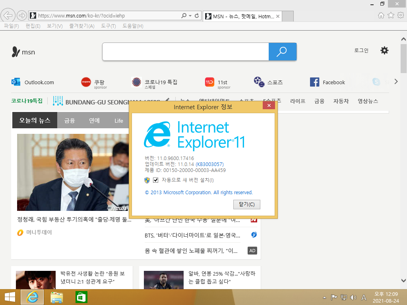Open the 정청래 국힘 부동산 headline

(x=74, y=219)
